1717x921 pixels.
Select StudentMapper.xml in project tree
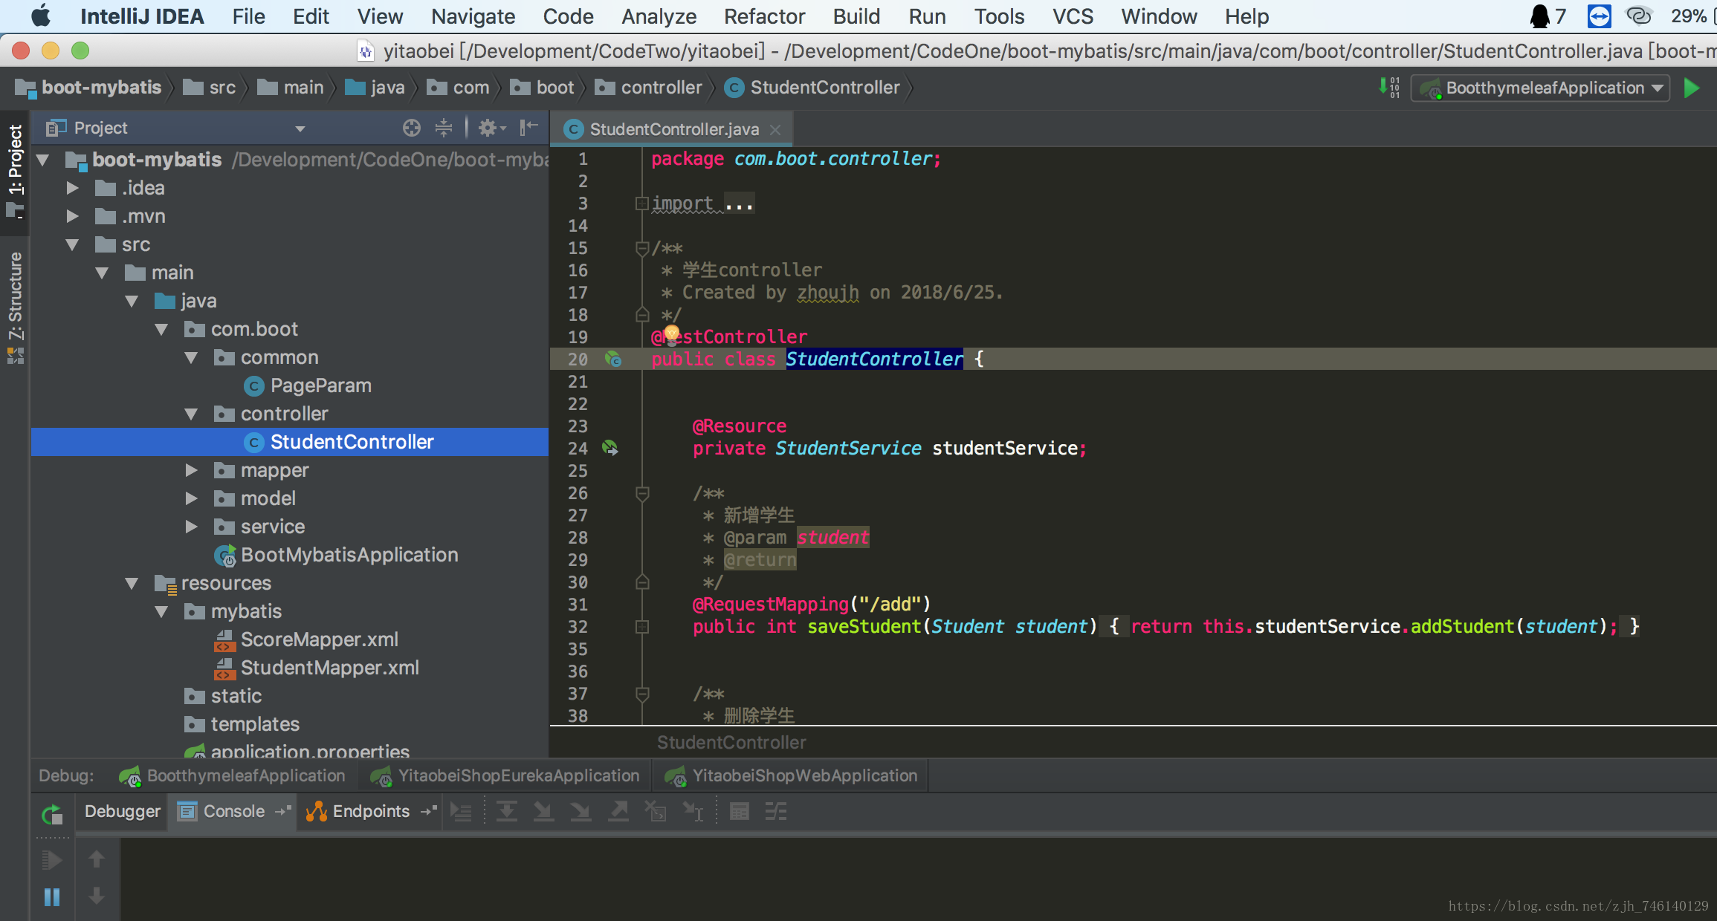(317, 668)
